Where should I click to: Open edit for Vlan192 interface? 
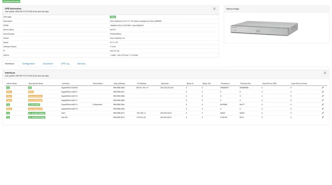pos(323,117)
